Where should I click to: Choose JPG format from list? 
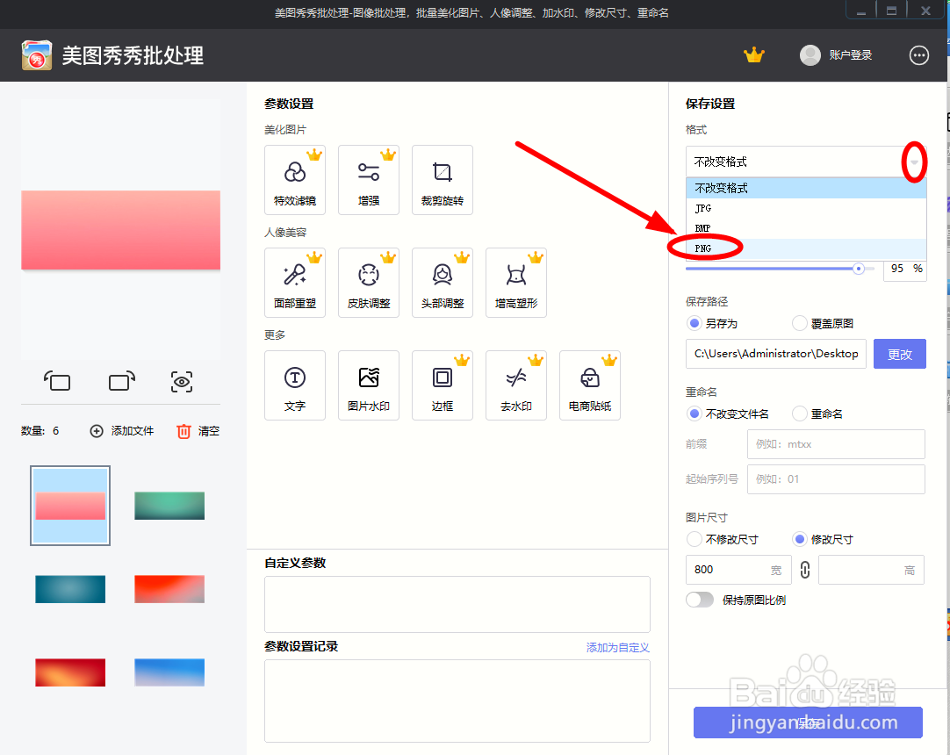(806, 208)
